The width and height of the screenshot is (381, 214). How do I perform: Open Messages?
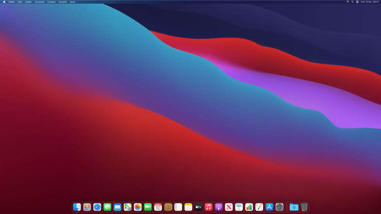tap(107, 207)
